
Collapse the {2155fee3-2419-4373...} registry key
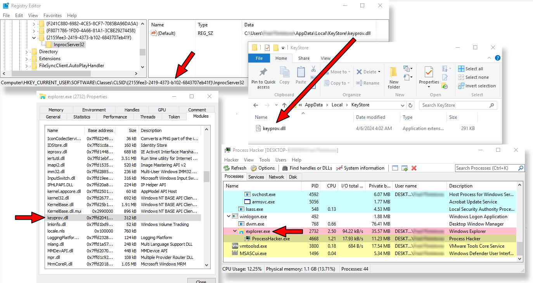[x=35, y=38]
